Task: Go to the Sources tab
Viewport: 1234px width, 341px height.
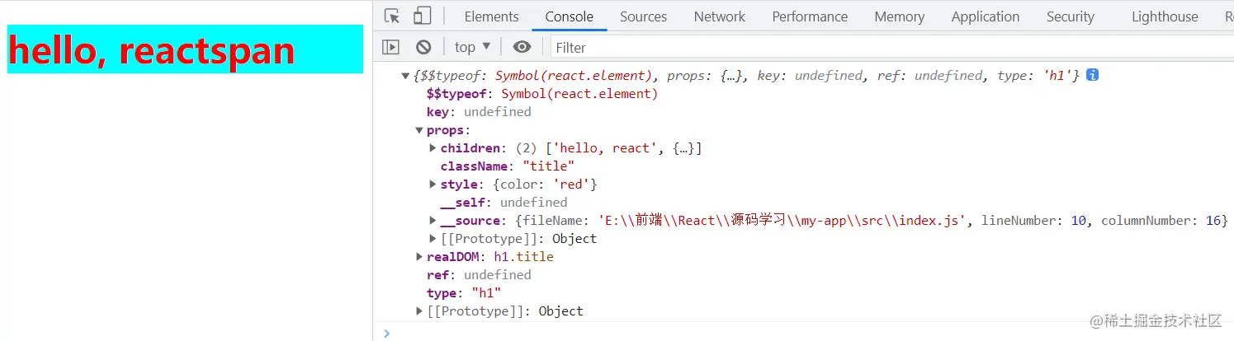Action: pos(643,16)
